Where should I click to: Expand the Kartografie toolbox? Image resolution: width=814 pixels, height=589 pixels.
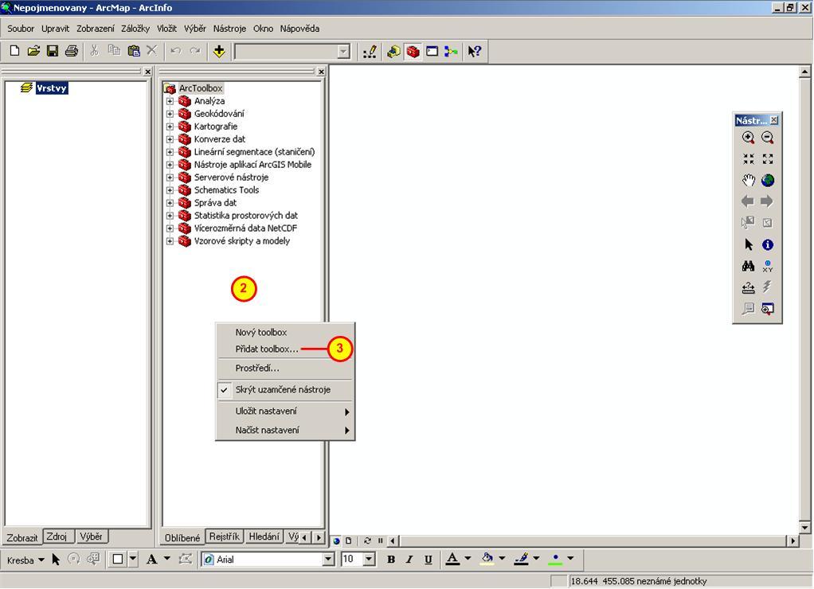pos(170,127)
